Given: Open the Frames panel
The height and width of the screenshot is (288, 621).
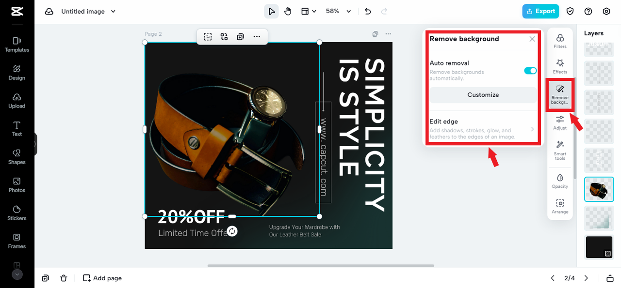Looking at the screenshot, I should (17, 241).
